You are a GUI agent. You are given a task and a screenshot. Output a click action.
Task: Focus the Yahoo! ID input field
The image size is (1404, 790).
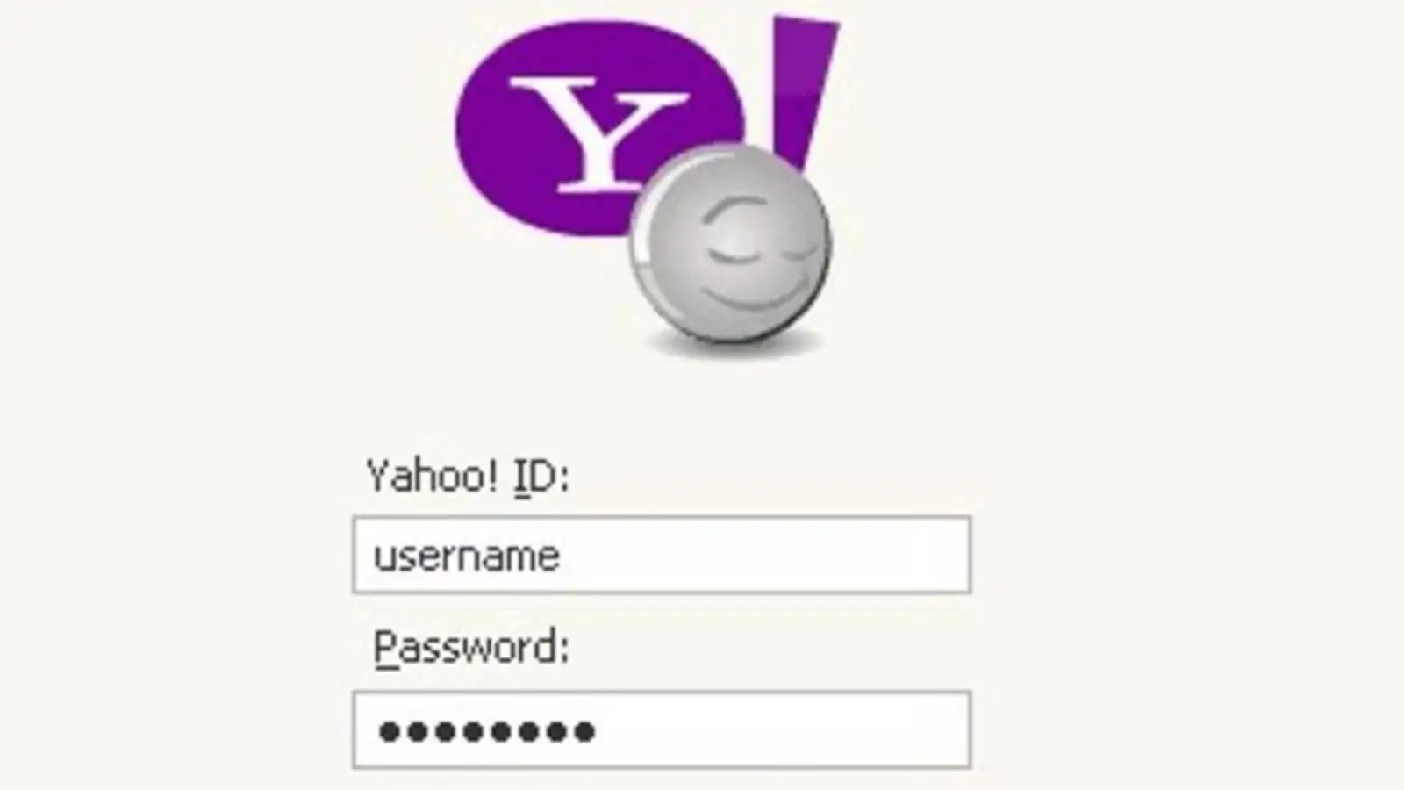662,555
